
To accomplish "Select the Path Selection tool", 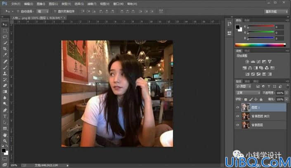I will coord(5,122).
